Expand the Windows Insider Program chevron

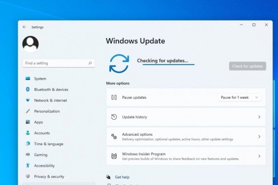[259, 156]
